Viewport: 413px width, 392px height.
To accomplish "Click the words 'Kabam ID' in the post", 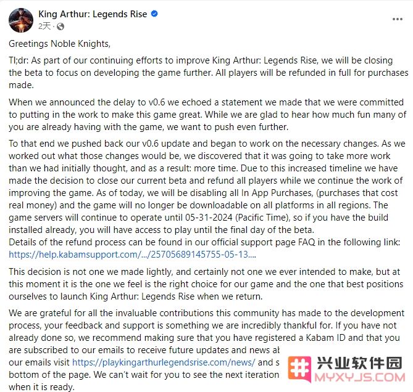I will pos(325,338).
